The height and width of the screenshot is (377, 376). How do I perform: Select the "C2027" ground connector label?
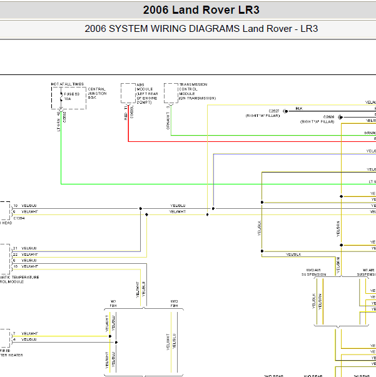pyautogui.click(x=274, y=111)
